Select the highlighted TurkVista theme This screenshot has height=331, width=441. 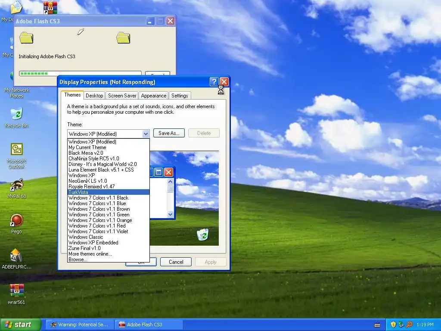coord(108,192)
